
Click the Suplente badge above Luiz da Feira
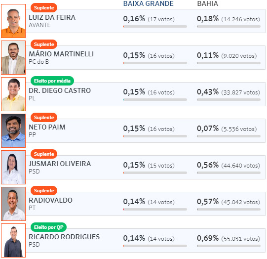pyautogui.click(x=44, y=8)
